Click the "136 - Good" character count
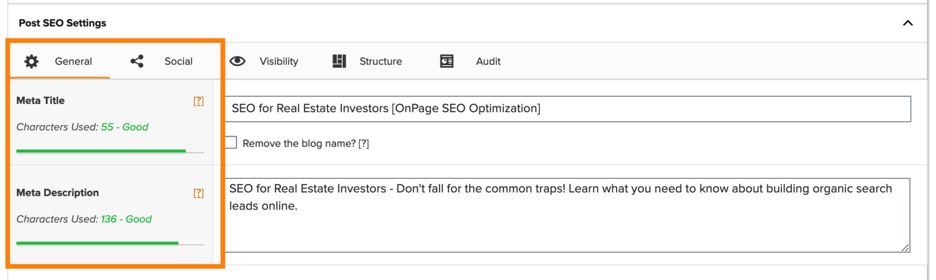The width and height of the screenshot is (936, 280). coord(126,219)
